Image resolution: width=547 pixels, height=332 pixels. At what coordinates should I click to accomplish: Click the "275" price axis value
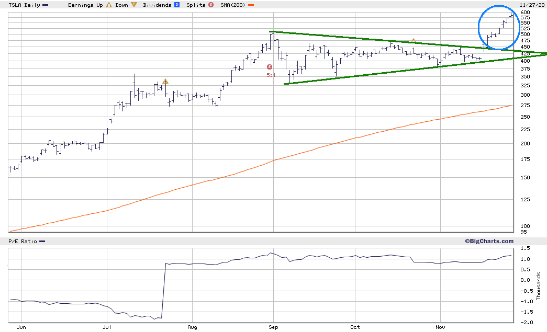525,105
